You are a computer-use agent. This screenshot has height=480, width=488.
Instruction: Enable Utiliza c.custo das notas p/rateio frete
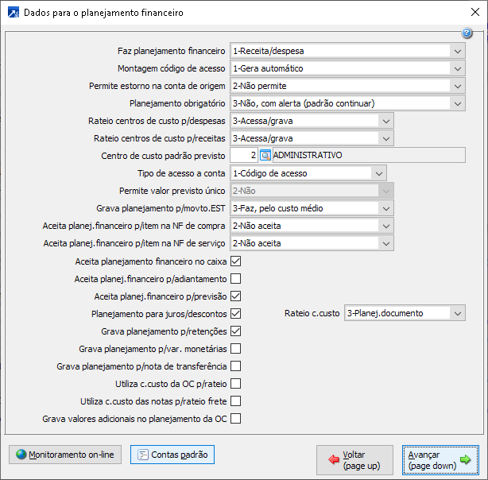click(x=235, y=401)
